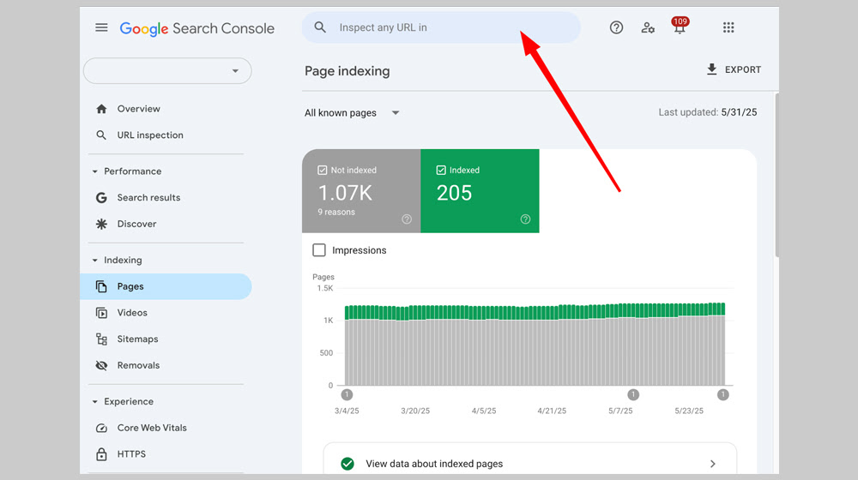This screenshot has height=480, width=858.
Task: Click the Page indexing heading
Action: [x=347, y=71]
